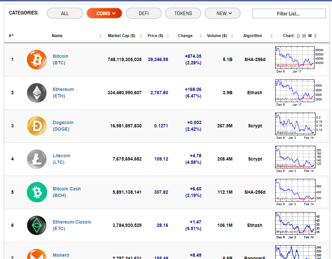Select the ALL category
The width and height of the screenshot is (332, 259).
65,13
